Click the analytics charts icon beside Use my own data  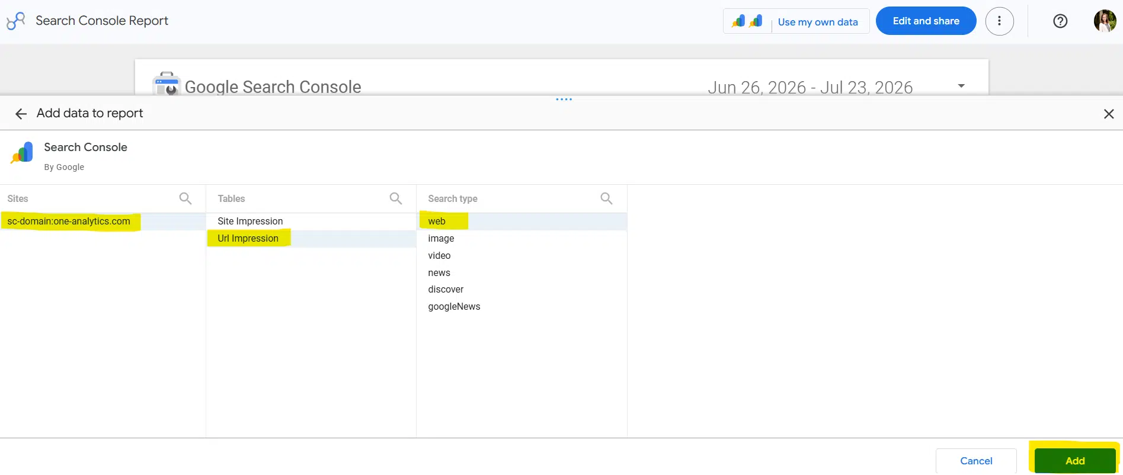pos(747,21)
